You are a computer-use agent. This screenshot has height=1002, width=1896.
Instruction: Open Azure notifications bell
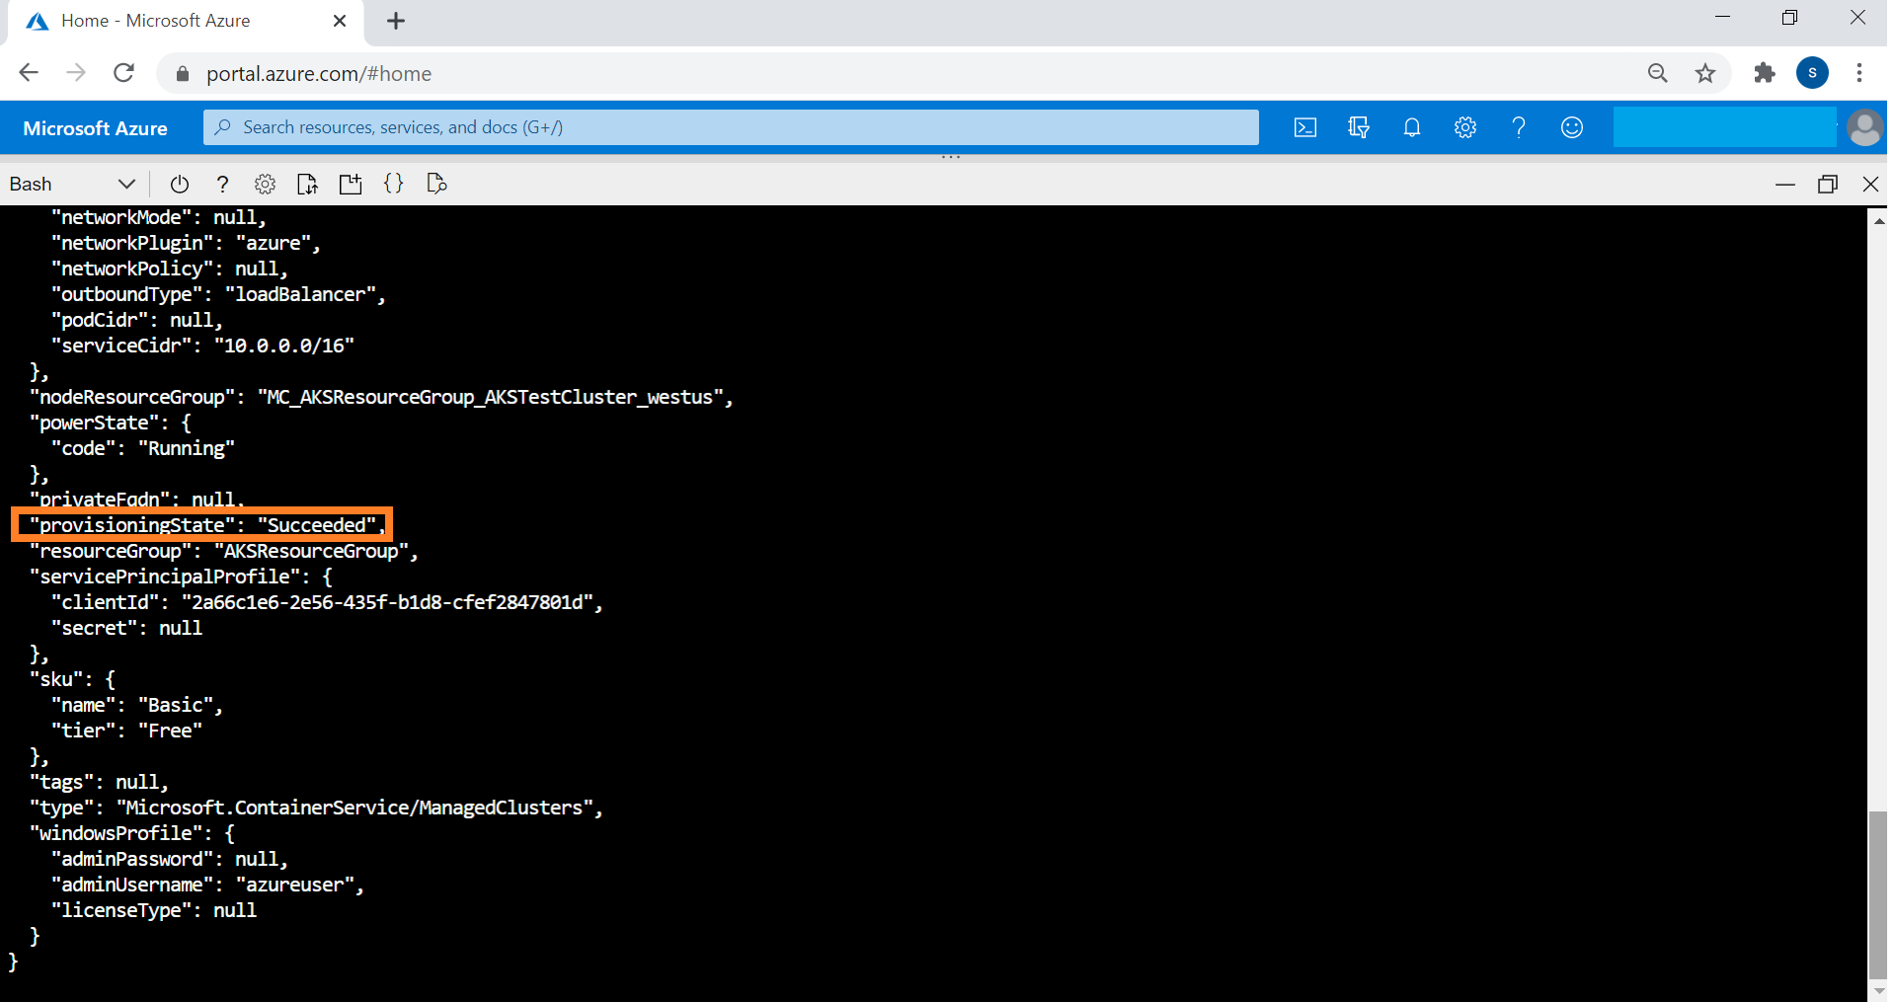(x=1411, y=127)
